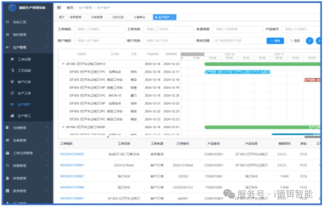Collapse the 生产管理 sidebar menu
The width and height of the screenshot is (323, 207).
tap(47, 47)
